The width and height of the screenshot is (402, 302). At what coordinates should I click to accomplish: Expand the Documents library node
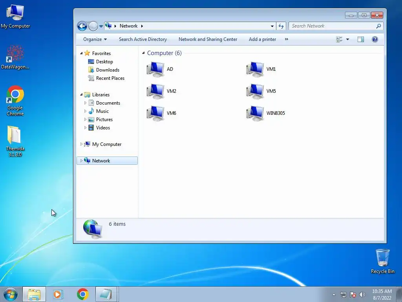click(85, 103)
